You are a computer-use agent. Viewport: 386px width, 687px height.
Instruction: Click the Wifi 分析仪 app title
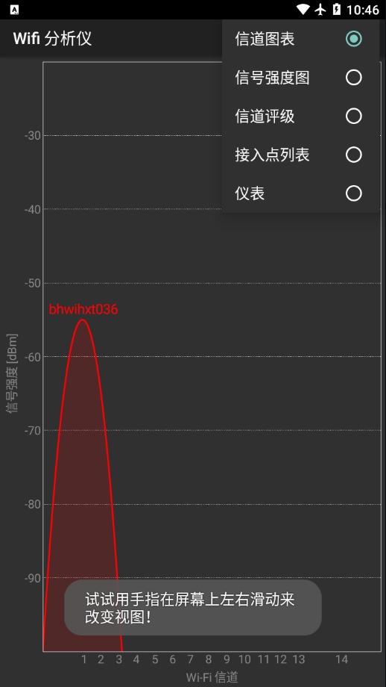click(x=52, y=39)
